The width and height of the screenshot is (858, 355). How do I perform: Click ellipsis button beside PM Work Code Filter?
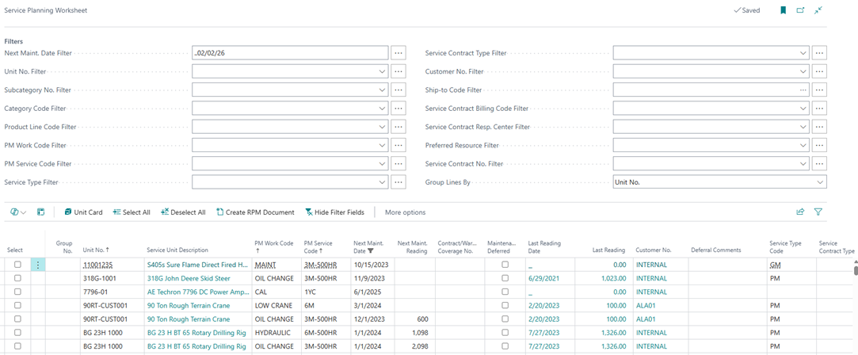(x=398, y=145)
